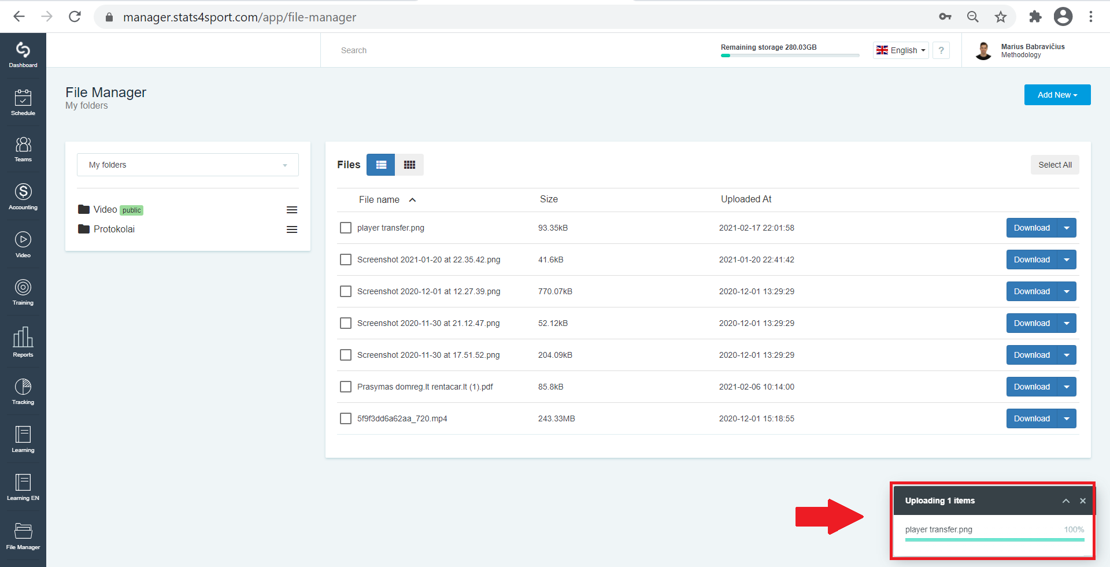Open the Video folder
This screenshot has height=567, width=1110.
(105, 209)
